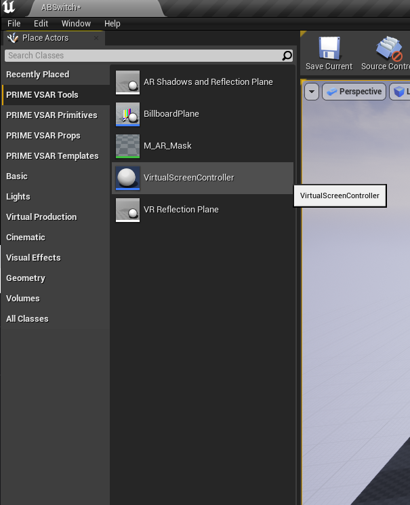Open the Edit menu
This screenshot has width=410, height=505.
[x=41, y=24]
